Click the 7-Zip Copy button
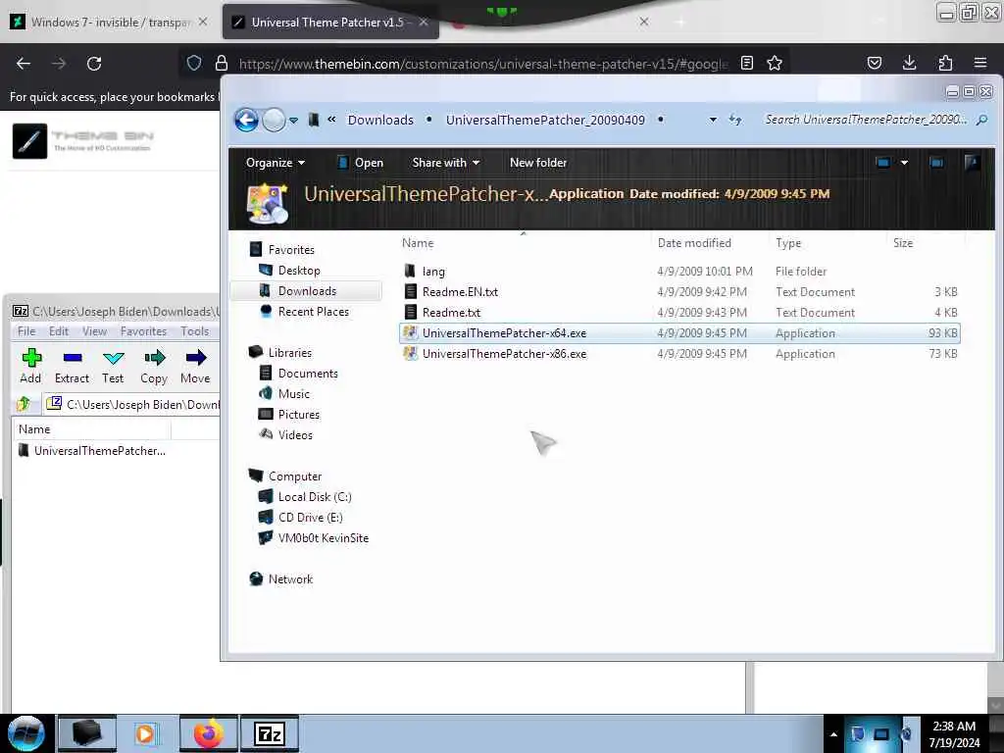 tap(154, 367)
